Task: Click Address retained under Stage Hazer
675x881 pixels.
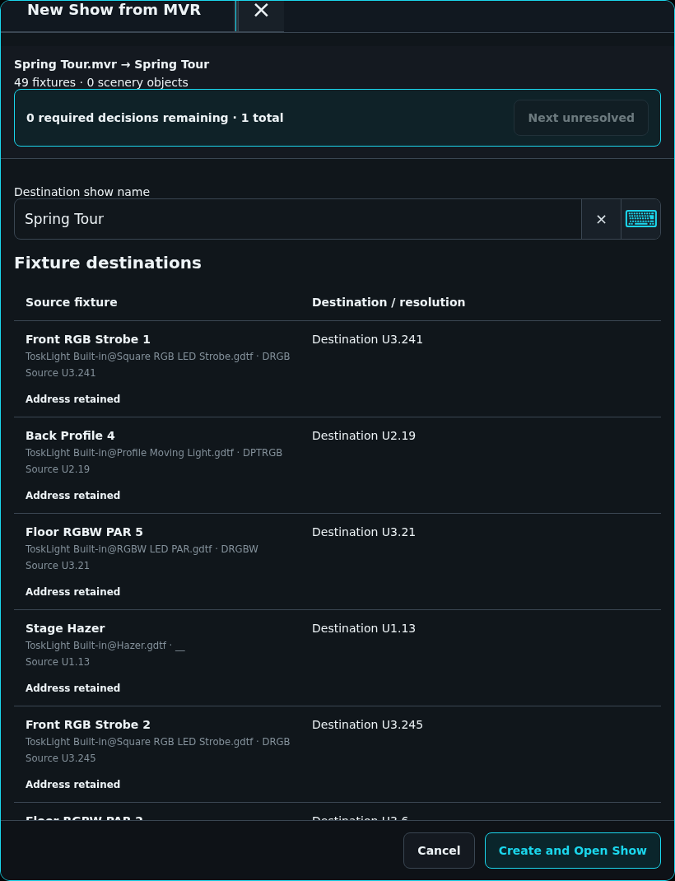Action: [x=73, y=688]
